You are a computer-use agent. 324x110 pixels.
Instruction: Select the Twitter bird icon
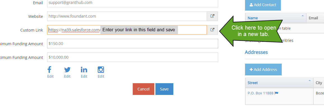pos(67,70)
